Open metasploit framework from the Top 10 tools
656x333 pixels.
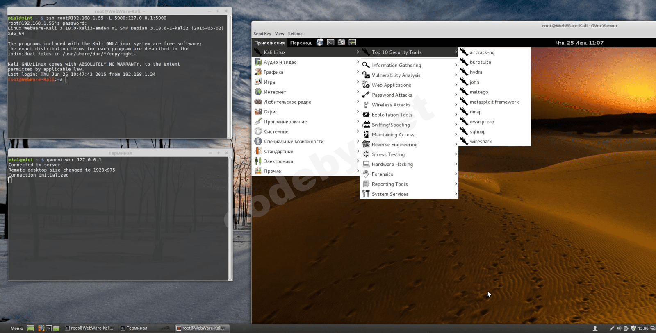(x=495, y=102)
